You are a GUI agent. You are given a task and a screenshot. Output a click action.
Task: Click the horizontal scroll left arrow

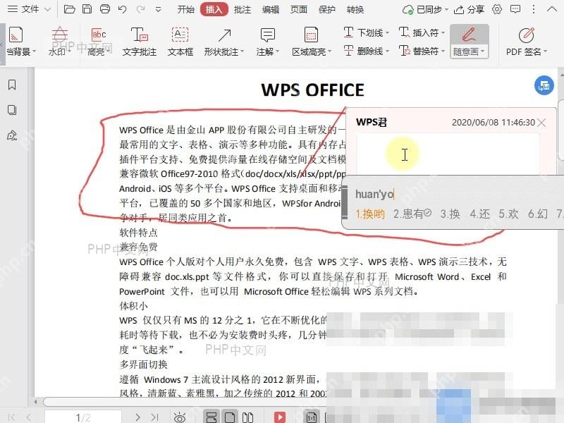coord(36,401)
